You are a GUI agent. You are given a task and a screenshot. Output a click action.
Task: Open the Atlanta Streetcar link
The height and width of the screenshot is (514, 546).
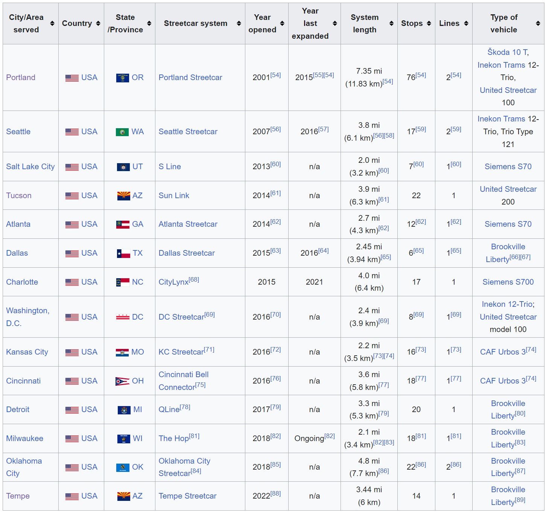(188, 224)
